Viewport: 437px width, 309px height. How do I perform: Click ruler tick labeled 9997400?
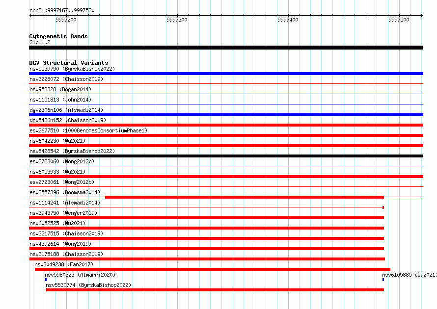pos(288,20)
